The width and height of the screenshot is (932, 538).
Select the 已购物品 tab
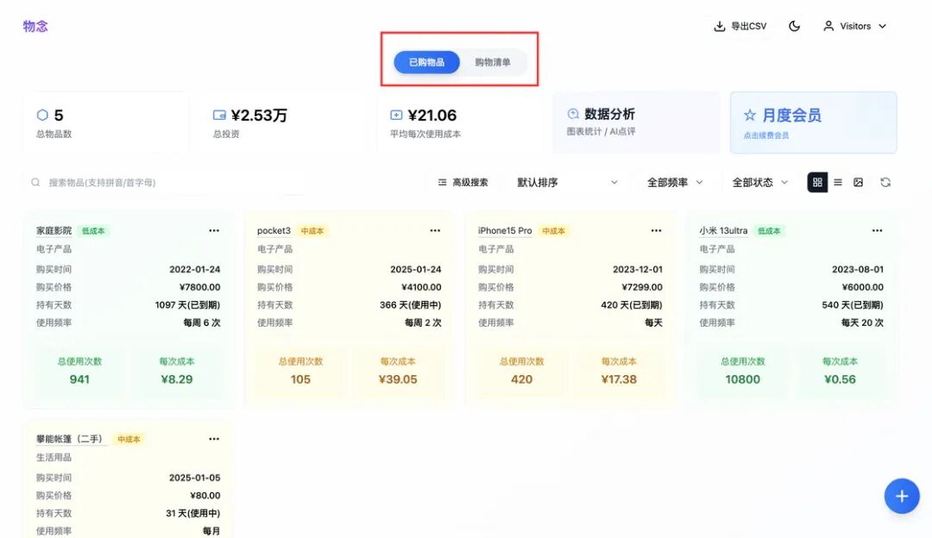(427, 62)
